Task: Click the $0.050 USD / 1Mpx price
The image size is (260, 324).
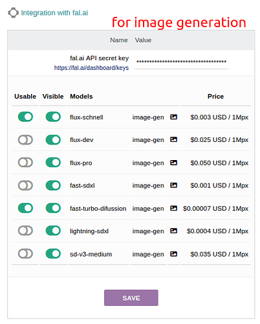Action: [x=219, y=163]
